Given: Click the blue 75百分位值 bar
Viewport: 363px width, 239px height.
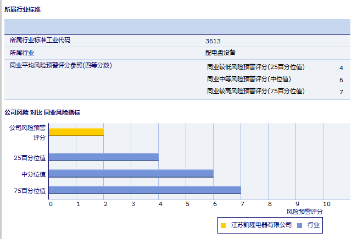Looking at the screenshot, I should 145,190.
